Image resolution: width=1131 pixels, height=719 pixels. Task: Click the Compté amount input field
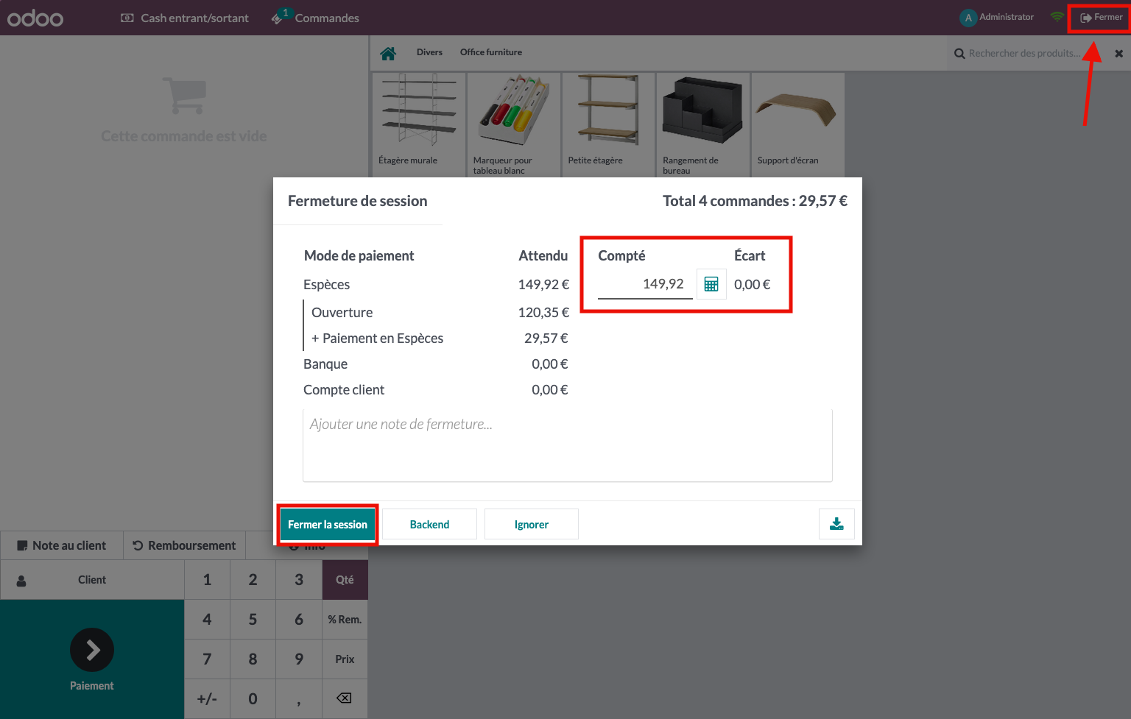644,285
